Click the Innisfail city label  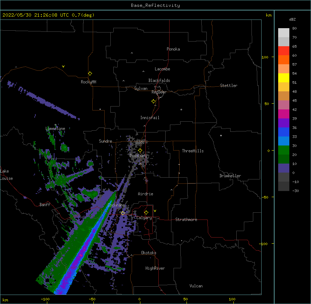(x=150, y=118)
